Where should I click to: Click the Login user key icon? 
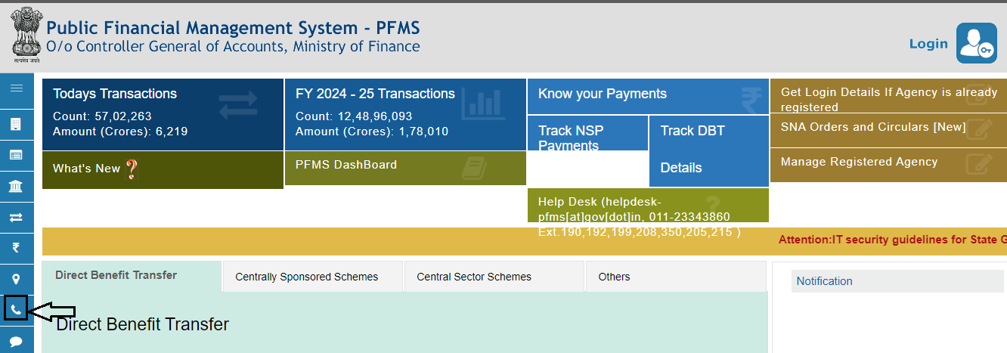coord(976,43)
